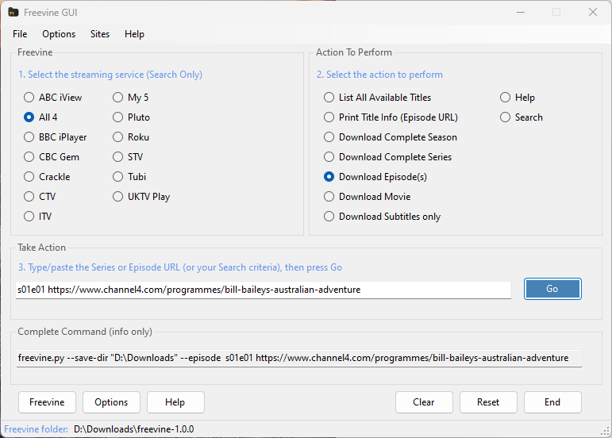The image size is (612, 438).
Task: Open the File menu
Action: pyautogui.click(x=20, y=34)
